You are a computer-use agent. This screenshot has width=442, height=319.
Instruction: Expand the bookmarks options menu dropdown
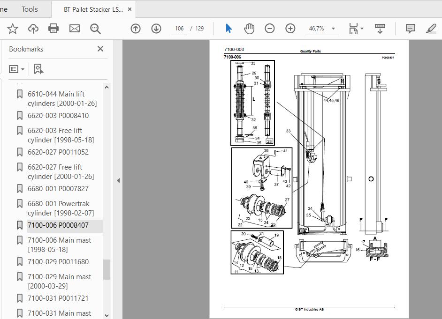[17, 69]
